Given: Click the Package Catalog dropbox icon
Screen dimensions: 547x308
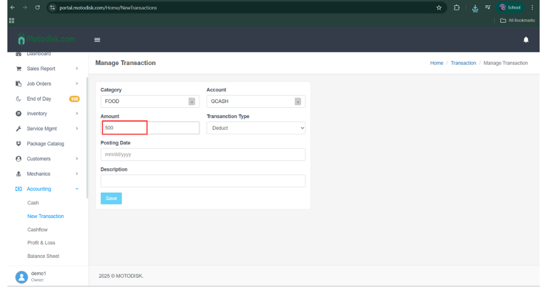Looking at the screenshot, I should pos(19,144).
